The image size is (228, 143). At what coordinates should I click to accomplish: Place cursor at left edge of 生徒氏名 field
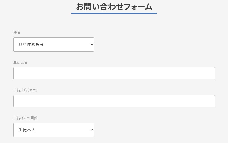point(16,73)
